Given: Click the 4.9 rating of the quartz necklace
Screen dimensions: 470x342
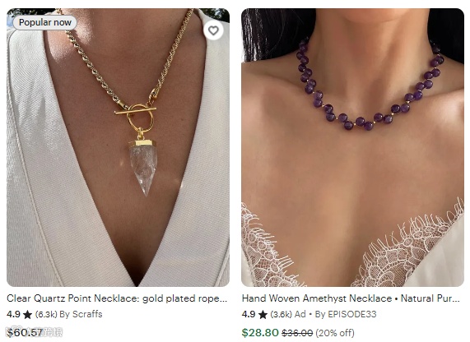Looking at the screenshot, I should point(13,314).
